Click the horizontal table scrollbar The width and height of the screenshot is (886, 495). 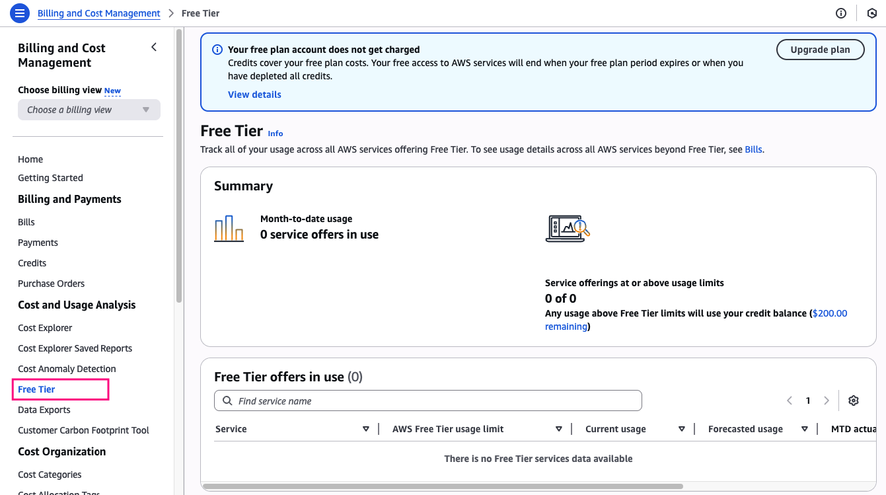pos(443,487)
